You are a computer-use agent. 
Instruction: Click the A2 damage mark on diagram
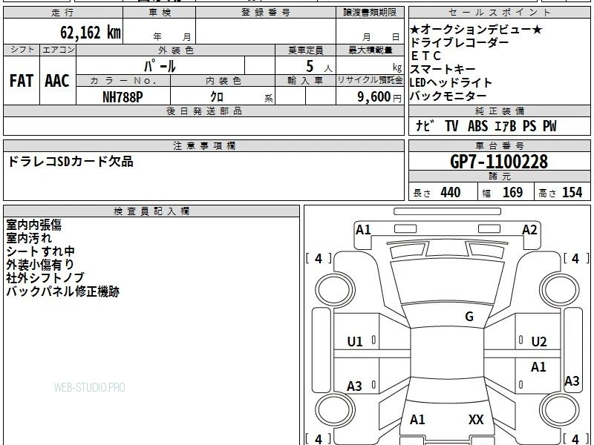529,230
